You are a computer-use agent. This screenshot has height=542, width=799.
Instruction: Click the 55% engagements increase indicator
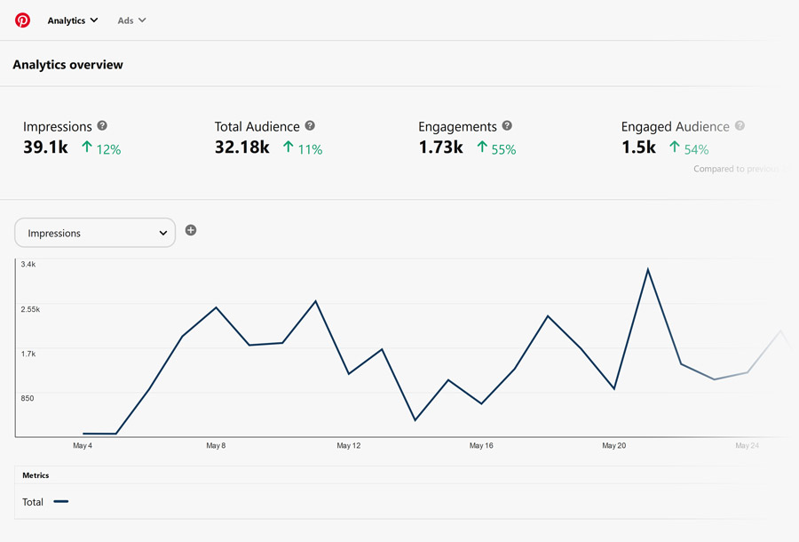[496, 149]
